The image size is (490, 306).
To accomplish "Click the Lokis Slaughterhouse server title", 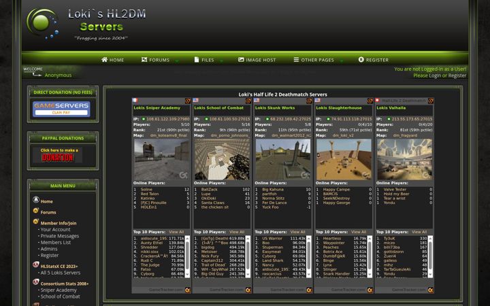I will 339,107.
